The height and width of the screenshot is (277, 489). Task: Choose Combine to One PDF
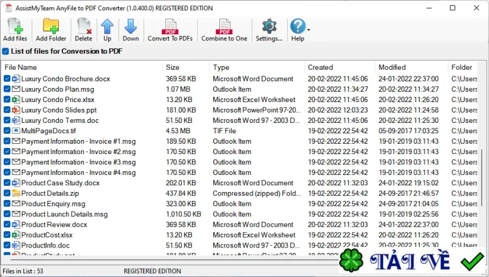point(224,30)
